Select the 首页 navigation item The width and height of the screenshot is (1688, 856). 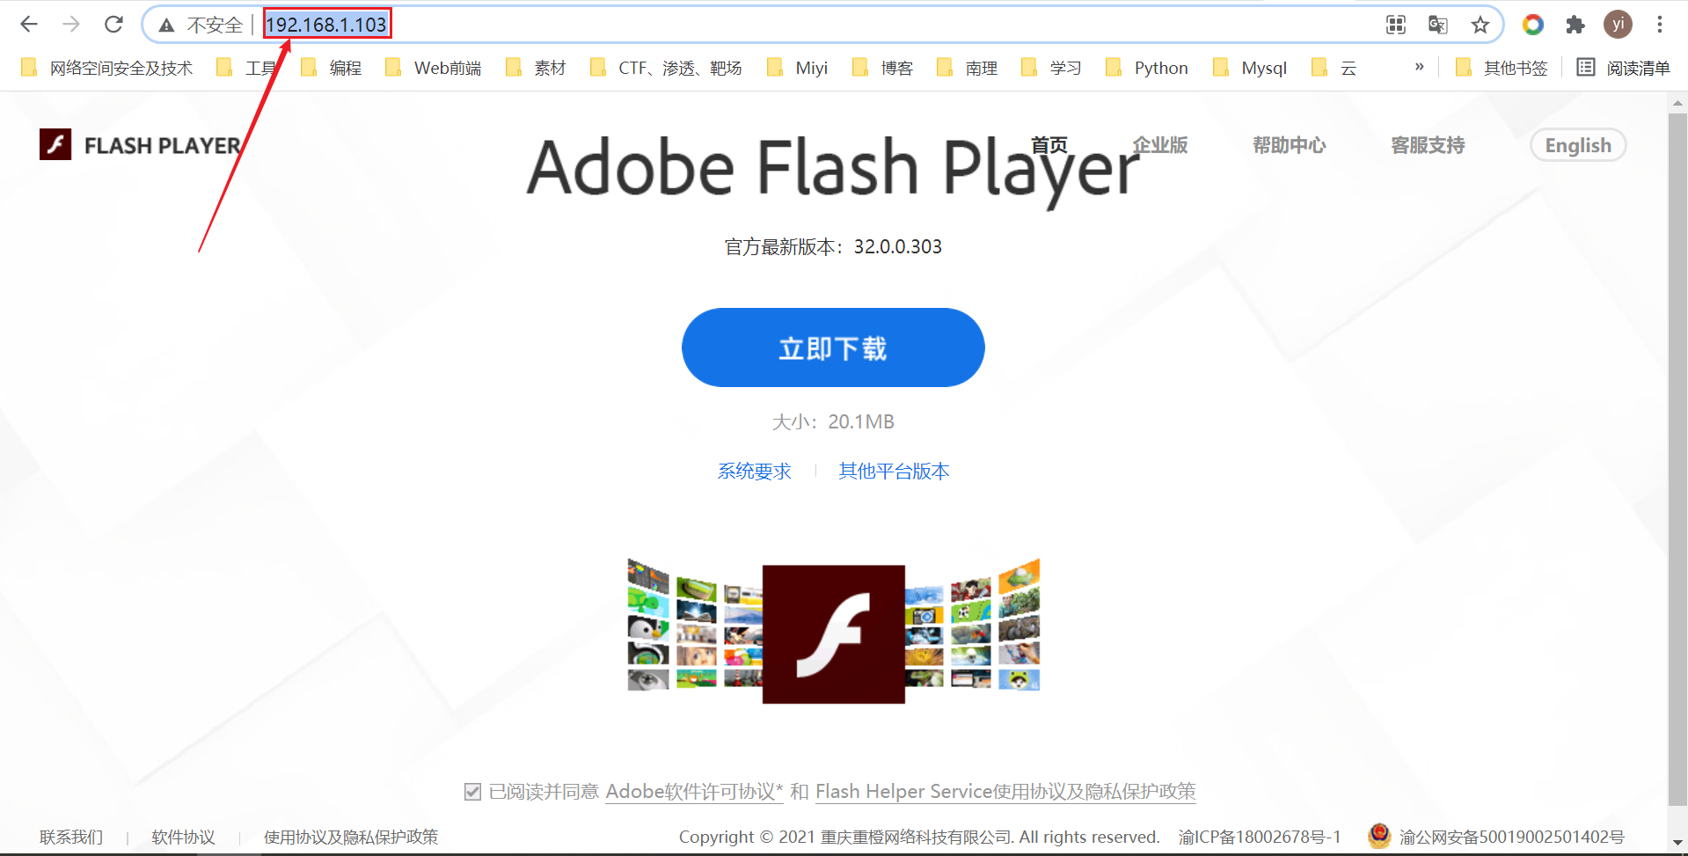coord(1049,145)
